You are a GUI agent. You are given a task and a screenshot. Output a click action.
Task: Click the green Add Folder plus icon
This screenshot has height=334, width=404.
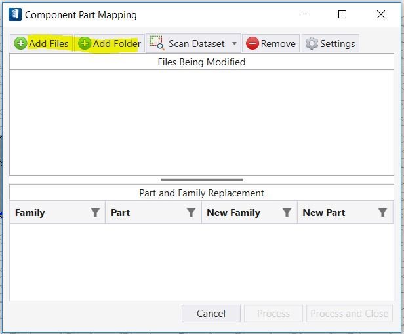click(x=85, y=43)
